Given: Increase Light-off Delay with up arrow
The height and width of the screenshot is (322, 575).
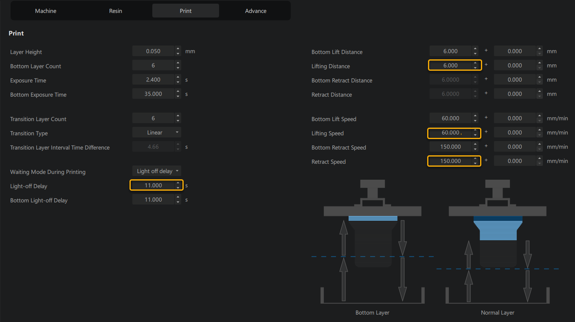Looking at the screenshot, I should pyautogui.click(x=178, y=183).
